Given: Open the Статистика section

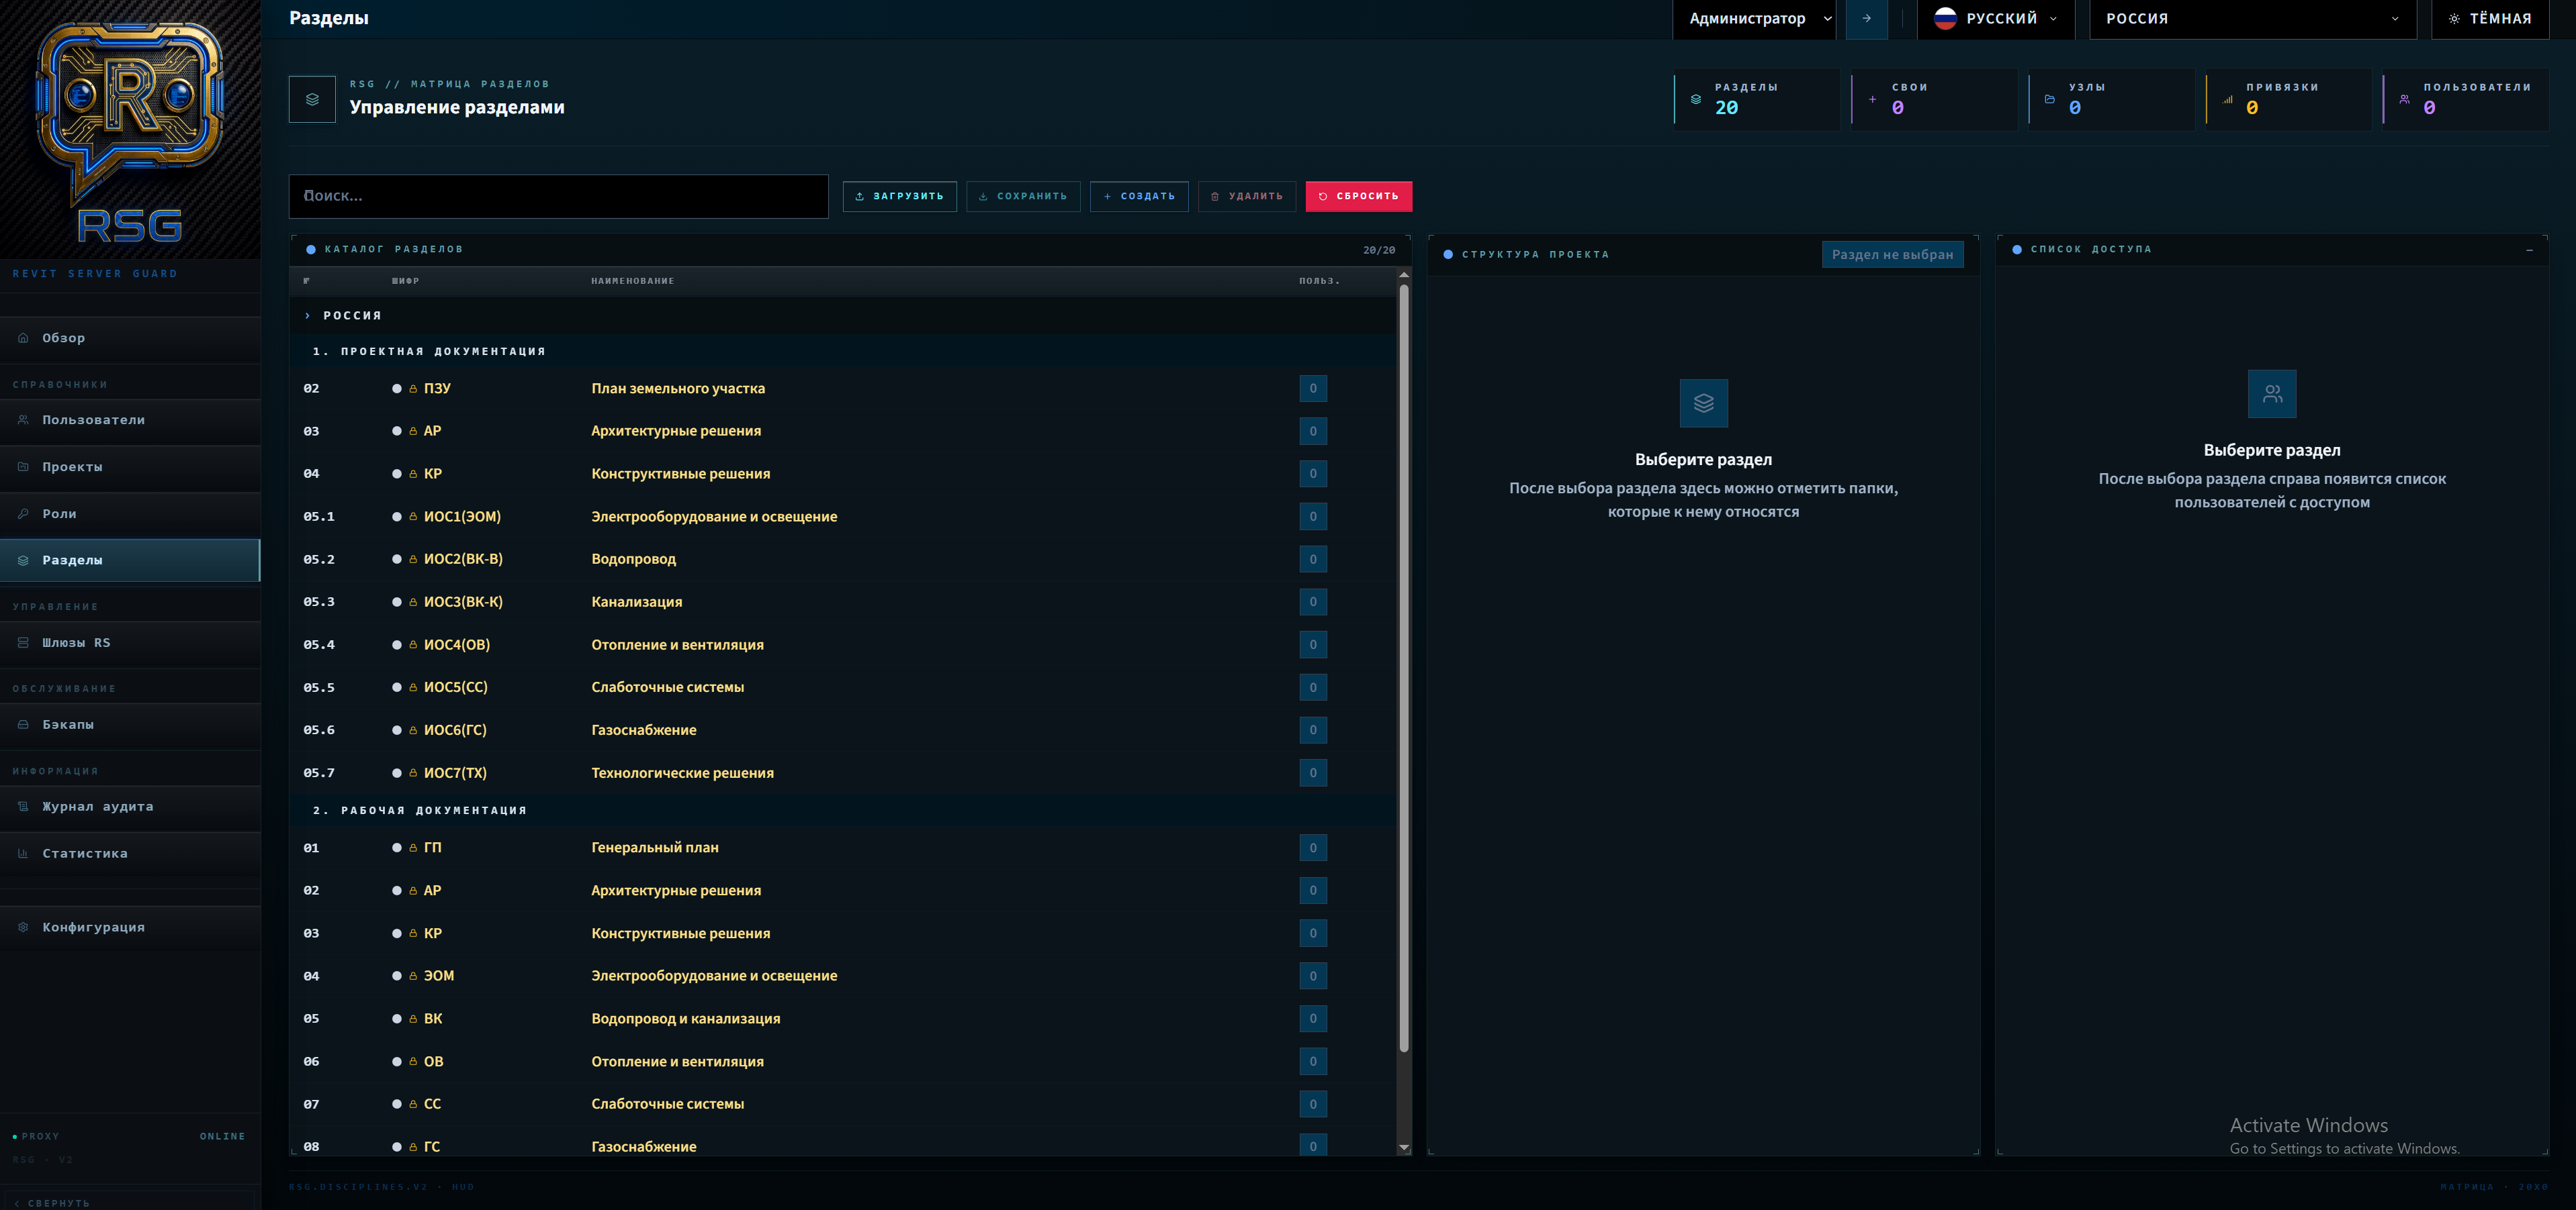Looking at the screenshot, I should (x=85, y=853).
